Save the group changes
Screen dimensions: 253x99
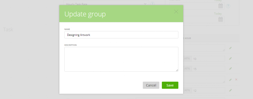click(170, 85)
